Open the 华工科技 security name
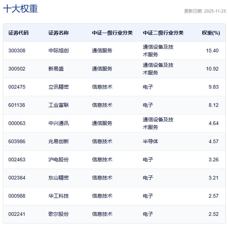Image resolution: width=228 pixels, height=226 pixels. click(x=59, y=196)
